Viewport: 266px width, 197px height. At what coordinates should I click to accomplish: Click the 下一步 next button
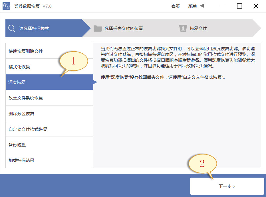pyautogui.click(x=227, y=186)
